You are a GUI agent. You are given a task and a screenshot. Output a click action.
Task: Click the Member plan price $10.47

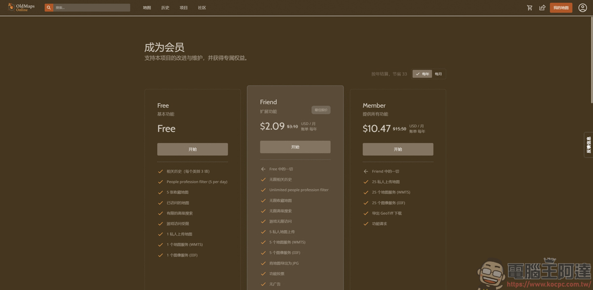(377, 128)
